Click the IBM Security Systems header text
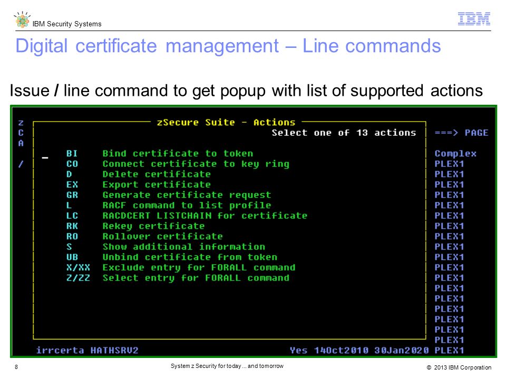The image size is (506, 379). click(x=67, y=24)
